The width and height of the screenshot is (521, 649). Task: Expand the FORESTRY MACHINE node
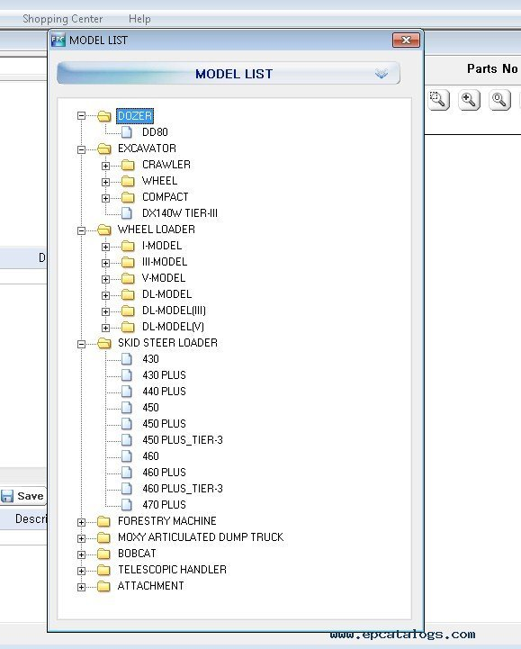click(x=82, y=522)
